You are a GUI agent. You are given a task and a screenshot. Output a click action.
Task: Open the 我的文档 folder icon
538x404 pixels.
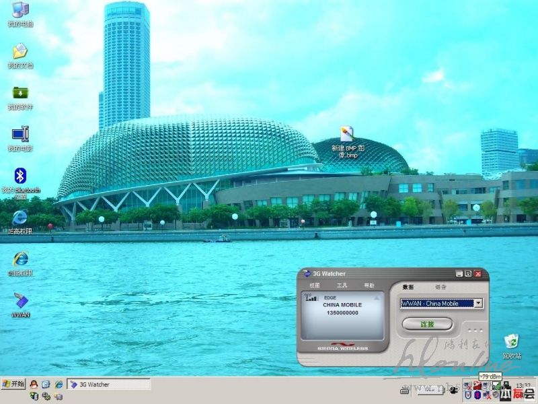point(20,52)
